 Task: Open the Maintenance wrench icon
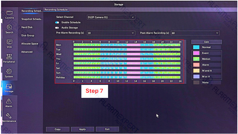[x=9, y=116]
